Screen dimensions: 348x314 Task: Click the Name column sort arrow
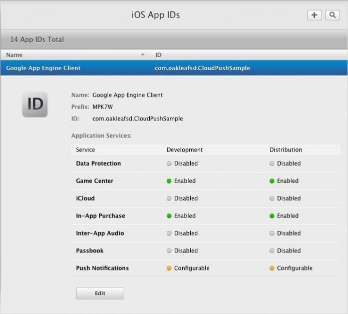(143, 54)
